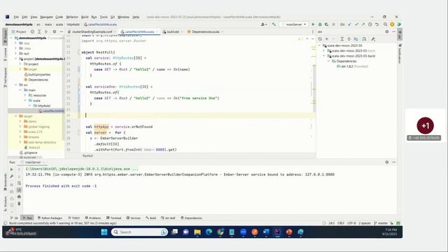
Task: Clear run console with trash icon
Action: [19, 204]
